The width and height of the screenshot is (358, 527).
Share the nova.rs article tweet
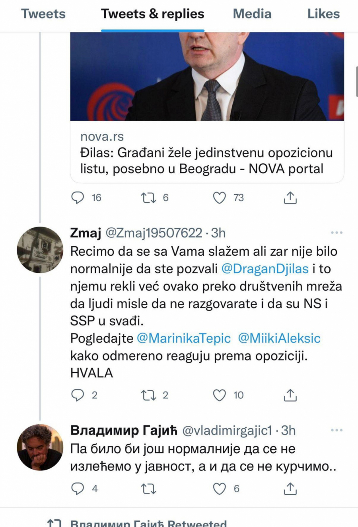coord(290,198)
